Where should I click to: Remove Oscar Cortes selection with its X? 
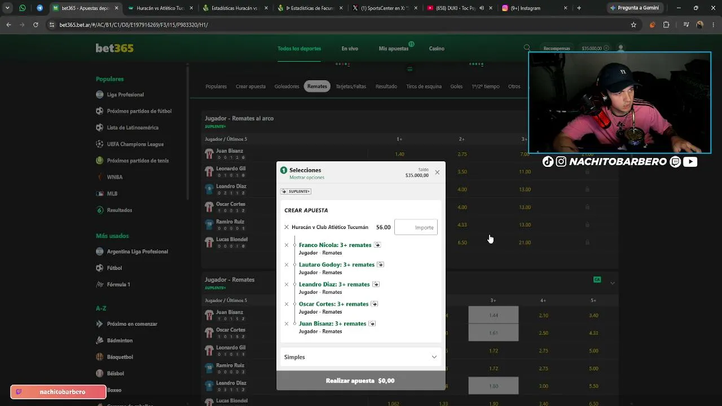(287, 304)
